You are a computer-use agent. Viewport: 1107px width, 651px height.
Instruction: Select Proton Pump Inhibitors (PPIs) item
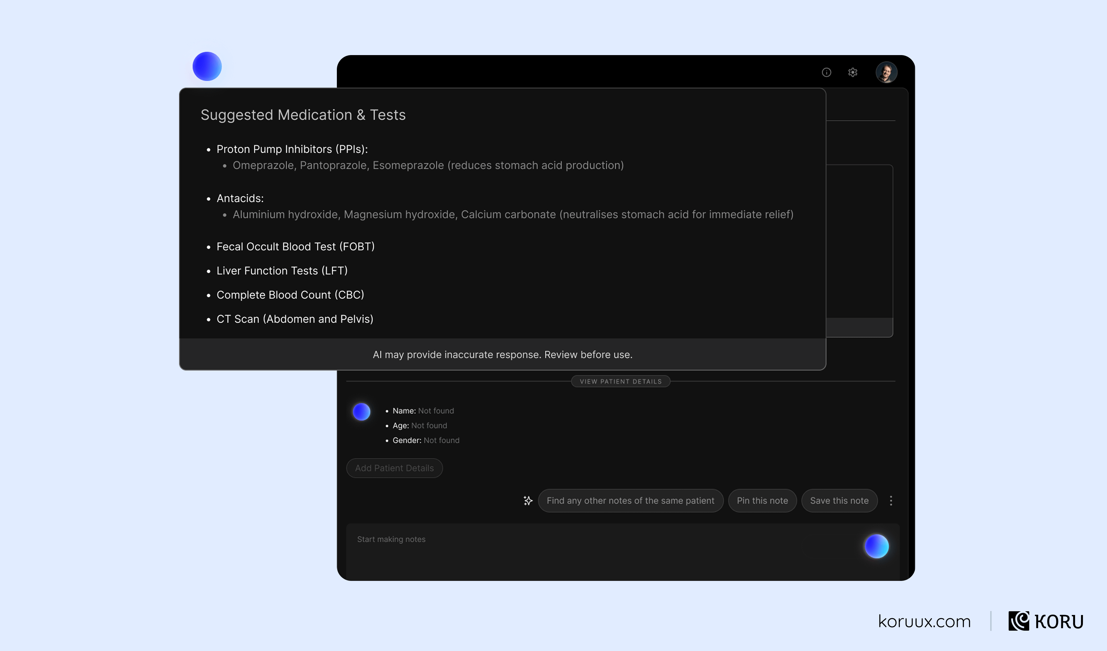[x=292, y=149]
